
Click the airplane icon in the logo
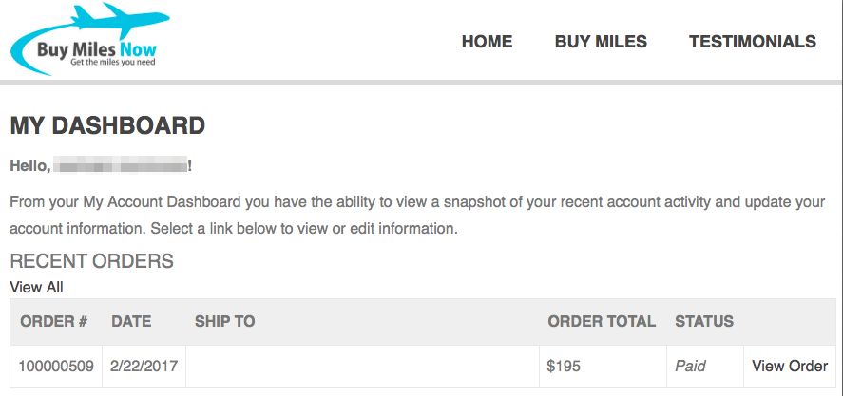coord(120,20)
